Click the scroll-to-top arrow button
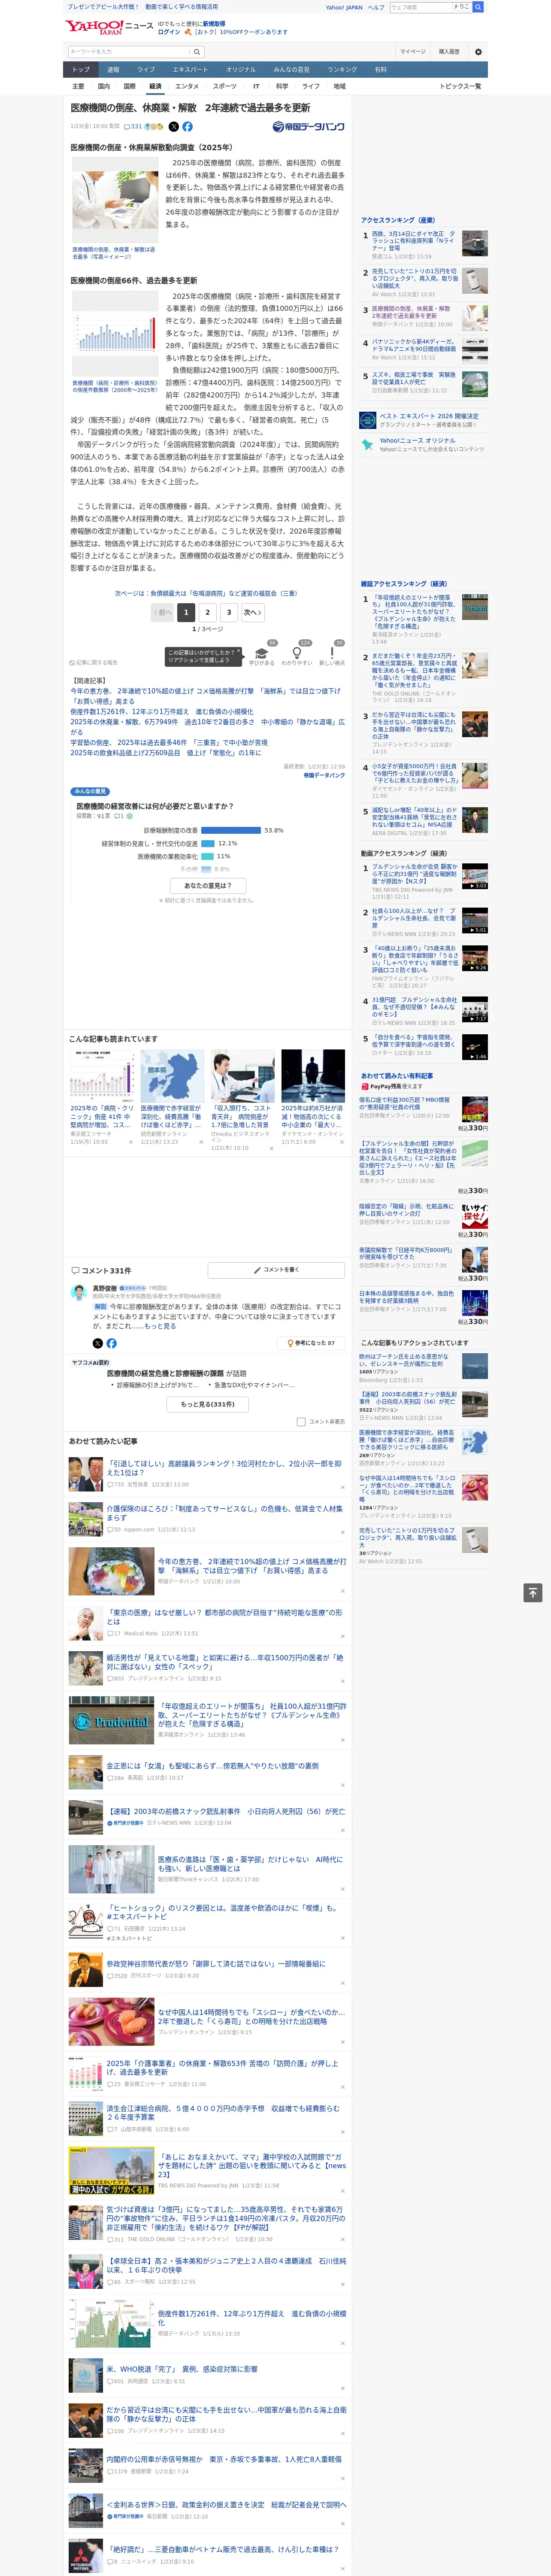The image size is (551, 2576). [x=532, y=1593]
